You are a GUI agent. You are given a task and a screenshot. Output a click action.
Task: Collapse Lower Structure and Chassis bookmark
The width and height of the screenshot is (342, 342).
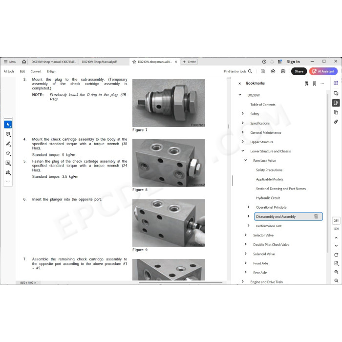(x=243, y=150)
